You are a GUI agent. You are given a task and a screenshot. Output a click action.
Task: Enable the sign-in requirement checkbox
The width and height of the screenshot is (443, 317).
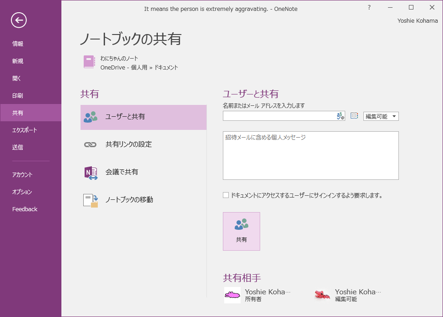click(226, 195)
